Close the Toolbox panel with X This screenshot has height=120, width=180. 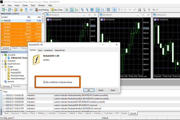point(1,91)
